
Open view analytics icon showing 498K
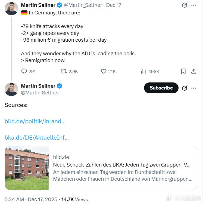pos(143,71)
